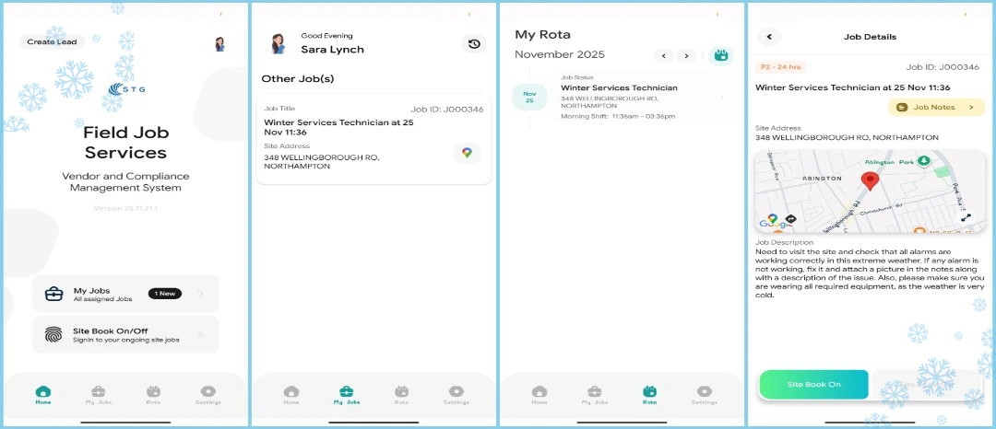Go to next month in rota
The image size is (996, 429).
point(686,56)
